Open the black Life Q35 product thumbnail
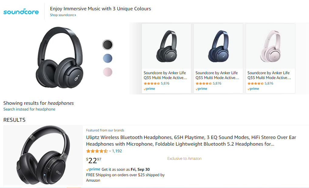 (x=166, y=46)
